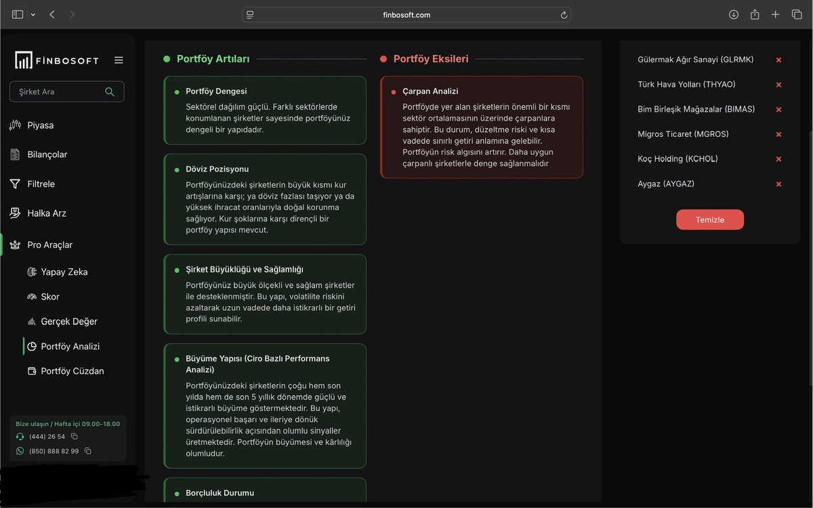Click the Gerçek Değer chart icon
This screenshot has width=813, height=508.
coord(31,322)
